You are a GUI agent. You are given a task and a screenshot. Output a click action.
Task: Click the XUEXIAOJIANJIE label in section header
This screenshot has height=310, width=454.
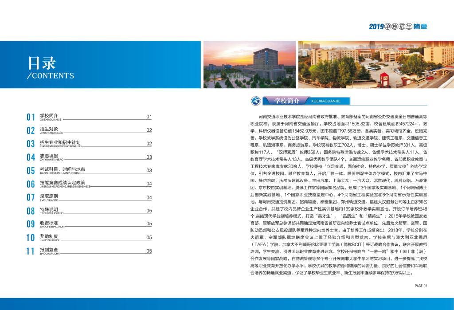[326, 101]
